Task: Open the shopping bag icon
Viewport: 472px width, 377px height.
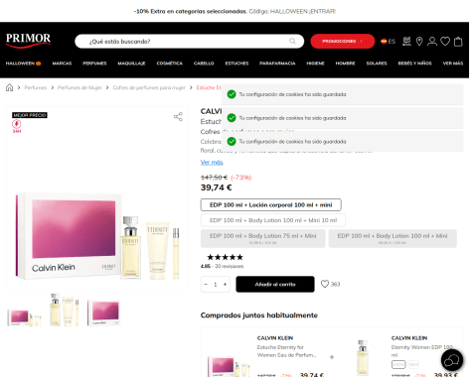Action: click(458, 42)
